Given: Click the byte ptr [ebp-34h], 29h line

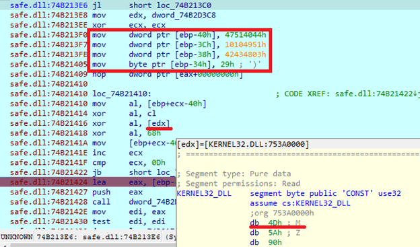Looking at the screenshot, I should (177, 65).
